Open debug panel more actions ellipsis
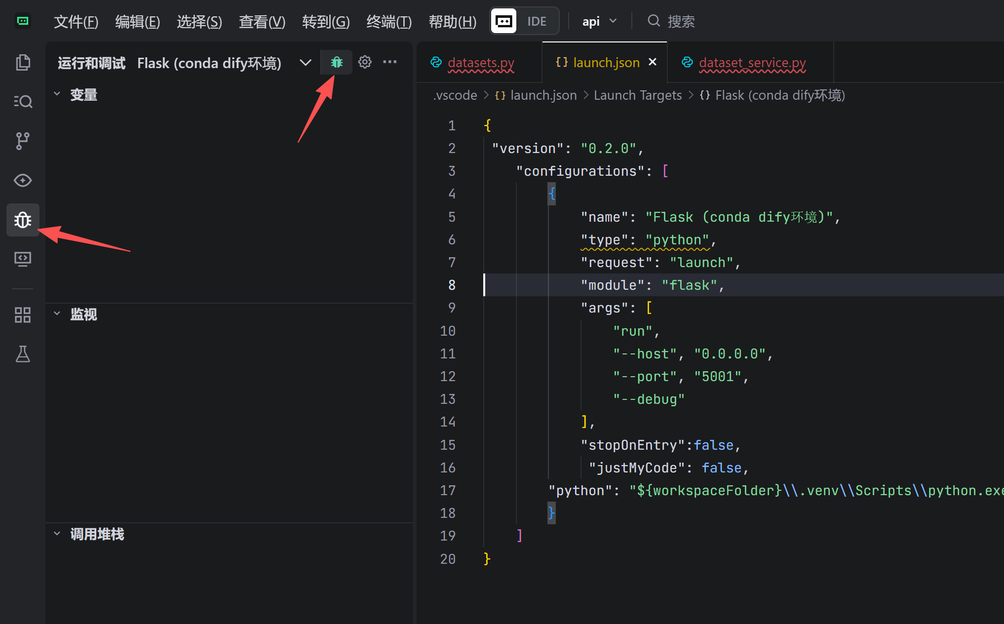Screen dimensions: 1004x624 (390, 62)
